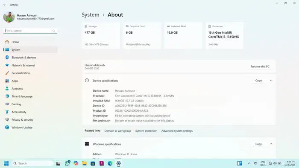Open the Storage 477 GB card
The image size is (299, 168).
tap(101, 35)
